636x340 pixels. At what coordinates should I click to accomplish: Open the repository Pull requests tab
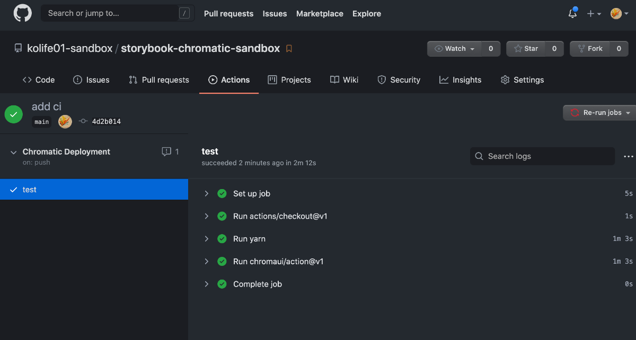(158, 80)
